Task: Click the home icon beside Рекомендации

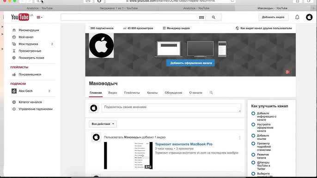Action: coord(14,30)
